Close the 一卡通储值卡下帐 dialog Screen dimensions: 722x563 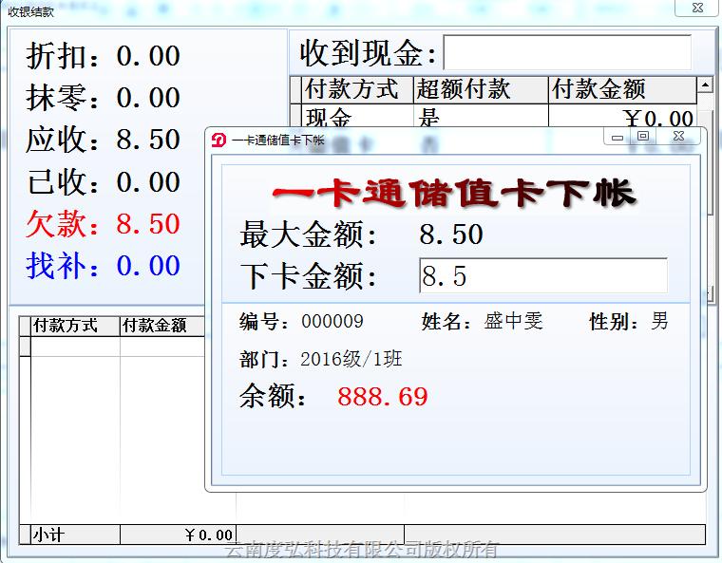click(678, 138)
